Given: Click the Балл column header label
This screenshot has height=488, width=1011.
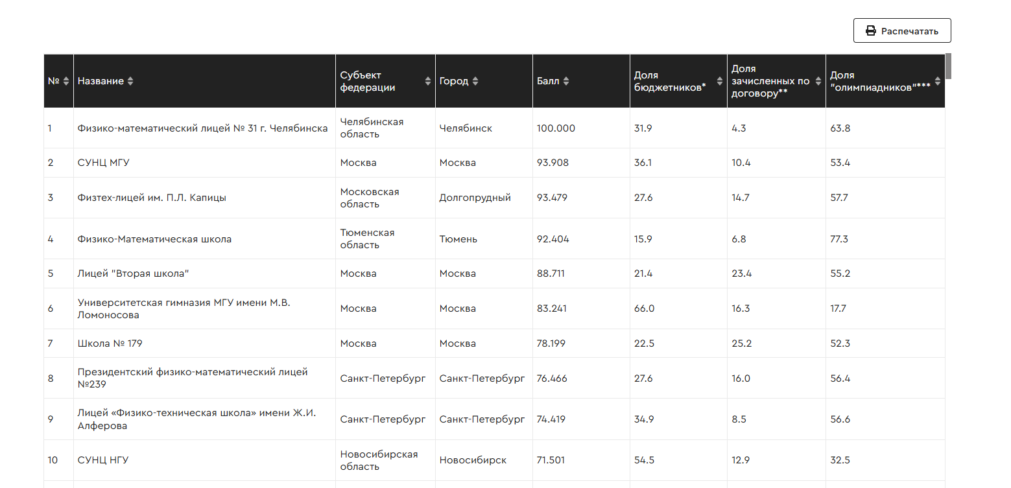Looking at the screenshot, I should [548, 81].
